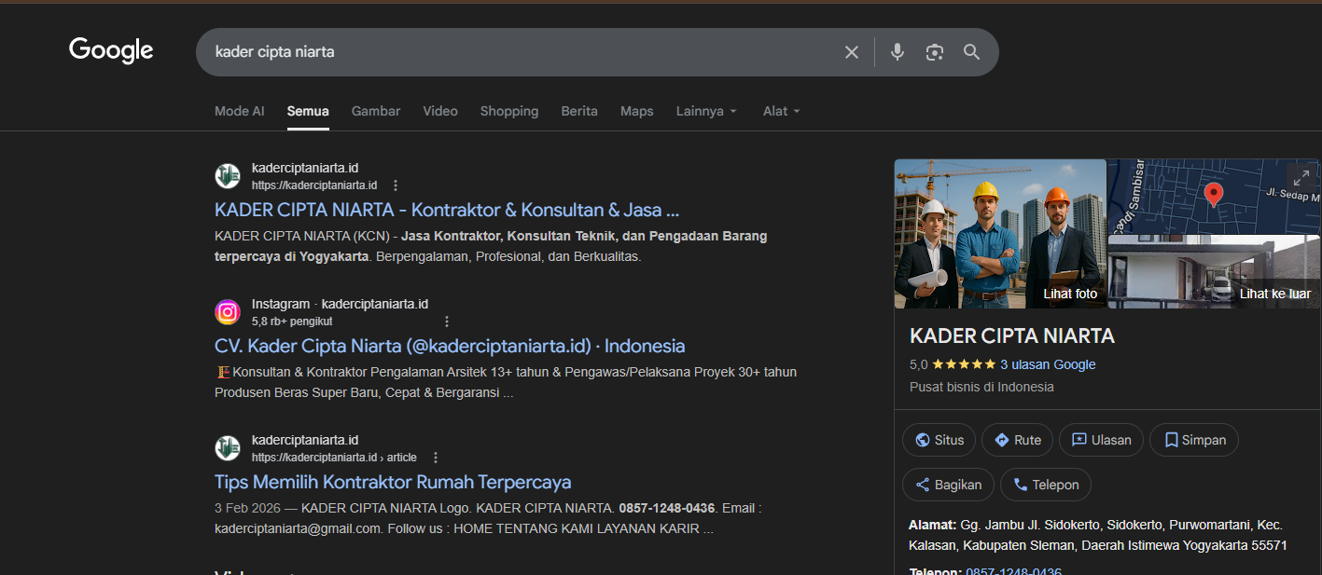Click the 'Pusat bisnis di Indonesia' text

[x=981, y=387]
